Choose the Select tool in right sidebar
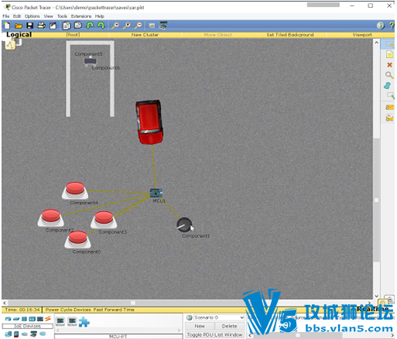397x339 pixels. (389, 44)
